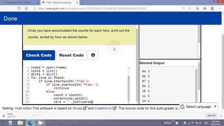
Task: Open the Skulpt link
Action: click(x=77, y=108)
